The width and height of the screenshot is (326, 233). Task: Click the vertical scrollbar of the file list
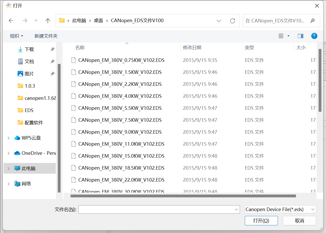coord(320,80)
